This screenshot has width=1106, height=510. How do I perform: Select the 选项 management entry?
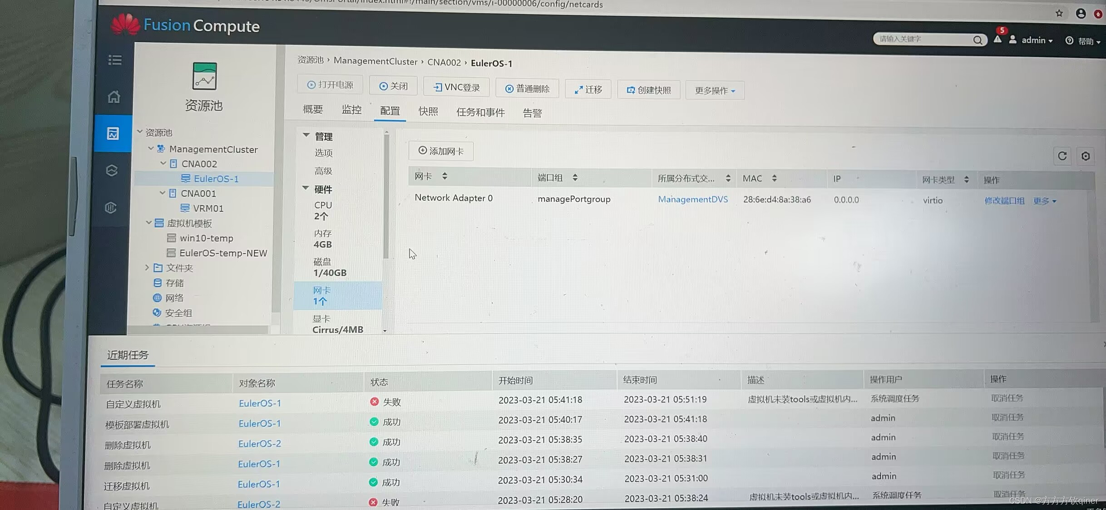(x=324, y=153)
